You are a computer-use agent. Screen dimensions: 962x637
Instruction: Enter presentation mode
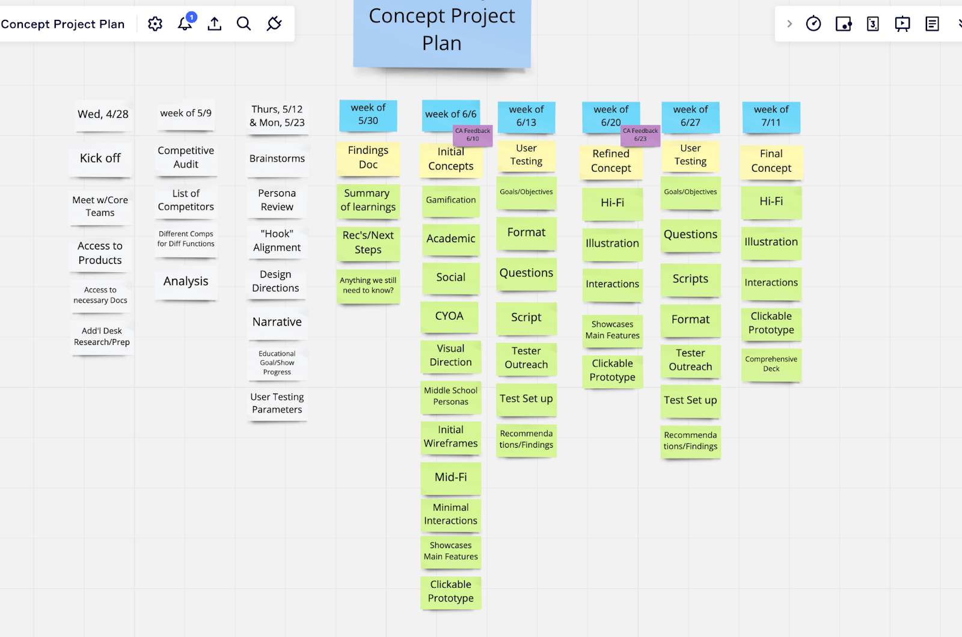coord(902,23)
